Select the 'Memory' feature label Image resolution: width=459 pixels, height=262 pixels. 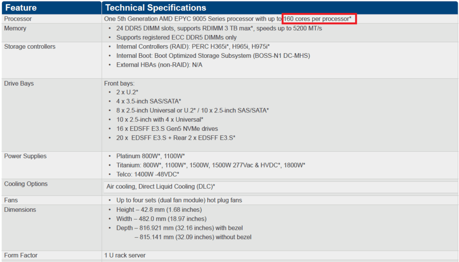[15, 28]
